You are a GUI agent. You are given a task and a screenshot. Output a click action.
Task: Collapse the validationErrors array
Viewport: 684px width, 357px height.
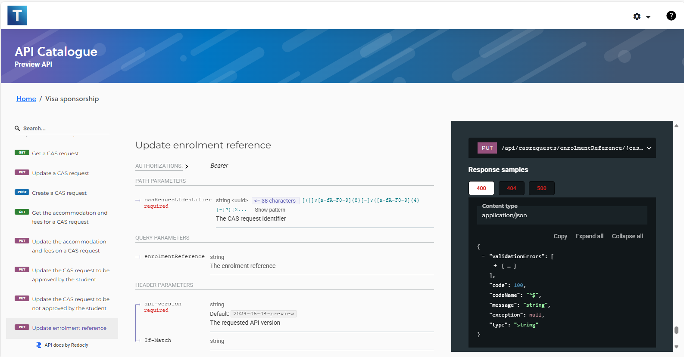483,256
